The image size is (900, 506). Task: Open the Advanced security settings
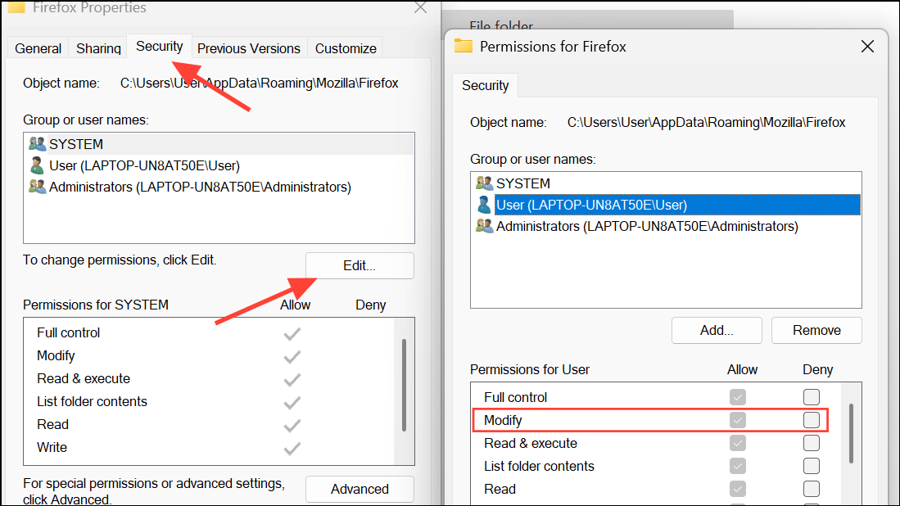tap(360, 489)
